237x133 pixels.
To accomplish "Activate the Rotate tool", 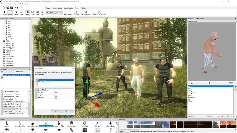I will tap(15, 13).
